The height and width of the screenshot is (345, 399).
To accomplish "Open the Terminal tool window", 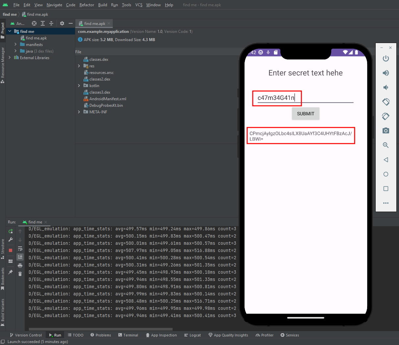I will 128,335.
